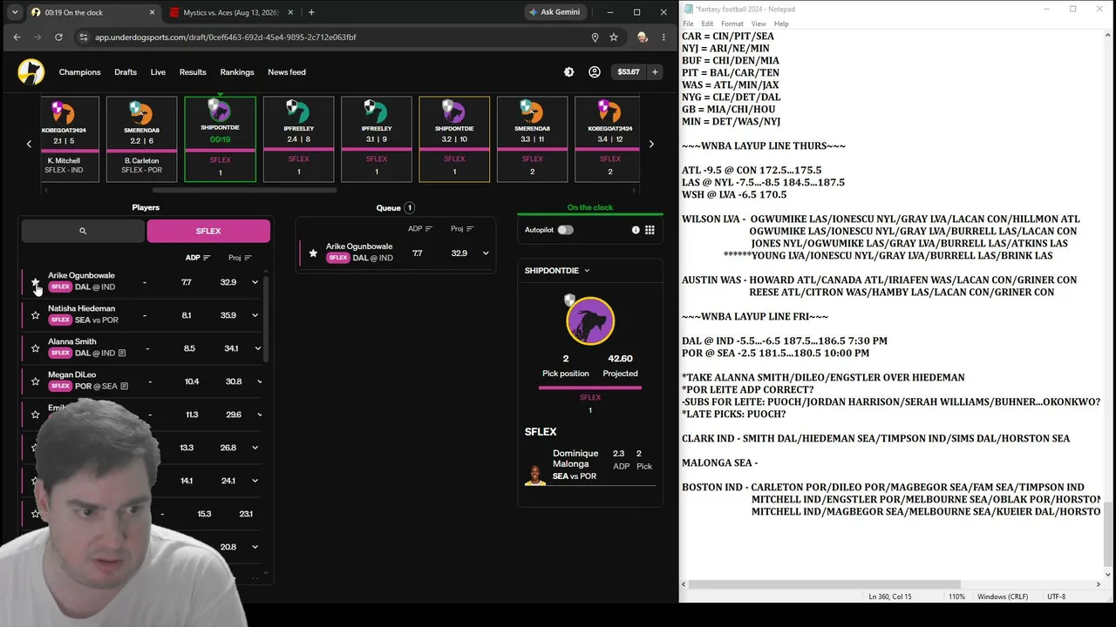Select the on-the-clock SHIPDONTDIE pick card
This screenshot has height=627, width=1116.
pos(221,139)
